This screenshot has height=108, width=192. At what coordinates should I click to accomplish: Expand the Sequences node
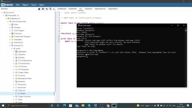[x=14, y=88]
